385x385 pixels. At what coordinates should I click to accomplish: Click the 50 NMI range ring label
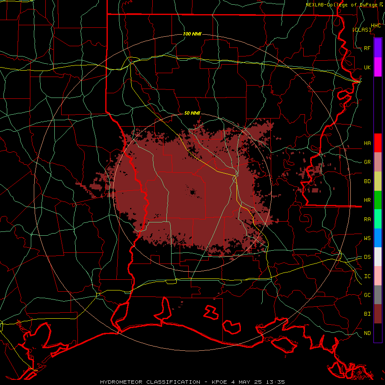coord(192,113)
